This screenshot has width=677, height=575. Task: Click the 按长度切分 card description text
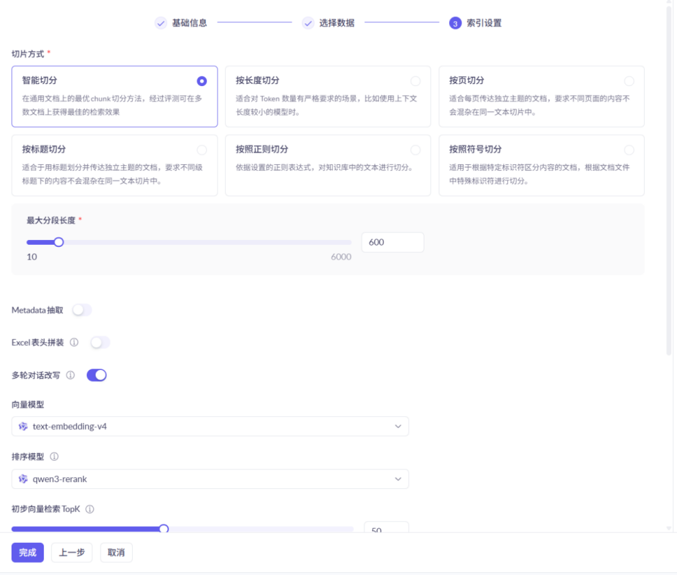click(327, 105)
